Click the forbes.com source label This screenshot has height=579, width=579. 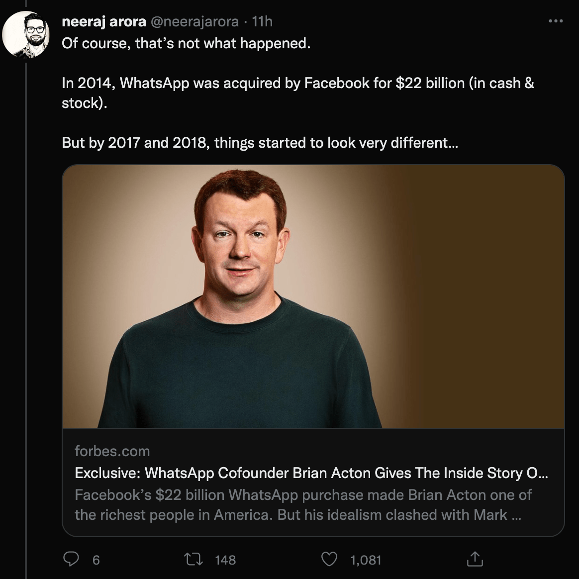coord(112,451)
